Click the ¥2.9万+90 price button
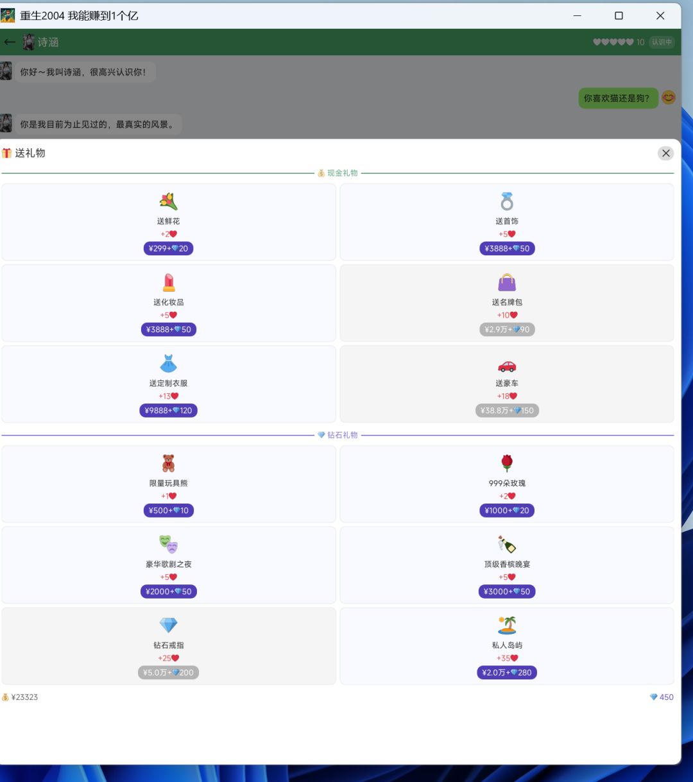Screen dimensions: 693x782 (x=507, y=329)
